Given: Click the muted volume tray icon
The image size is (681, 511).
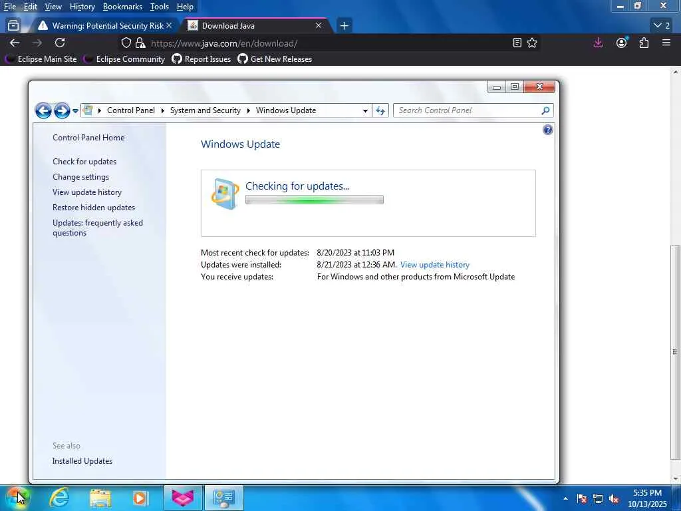Looking at the screenshot, I should pyautogui.click(x=614, y=499).
